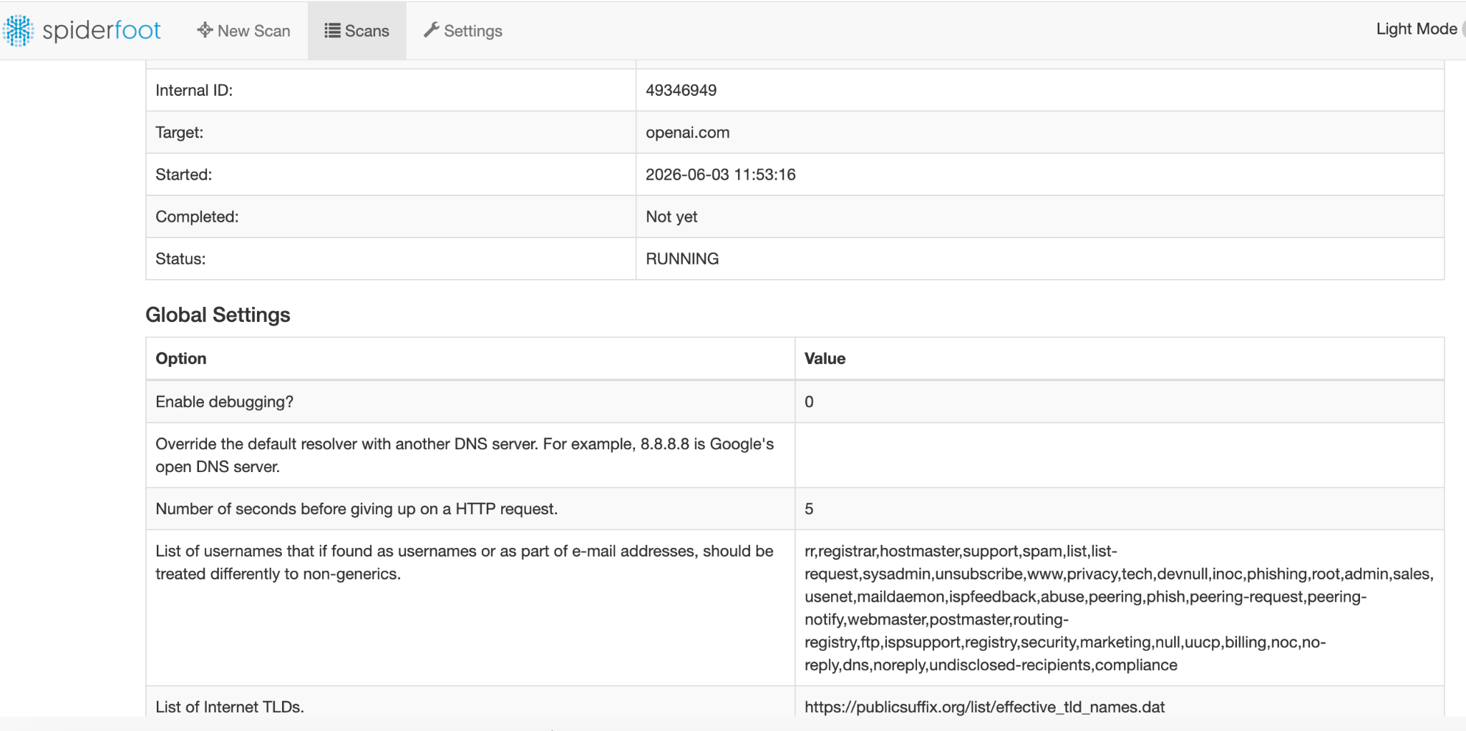Click the New Scan crosshair icon
The width and height of the screenshot is (1466, 731).
coord(205,30)
